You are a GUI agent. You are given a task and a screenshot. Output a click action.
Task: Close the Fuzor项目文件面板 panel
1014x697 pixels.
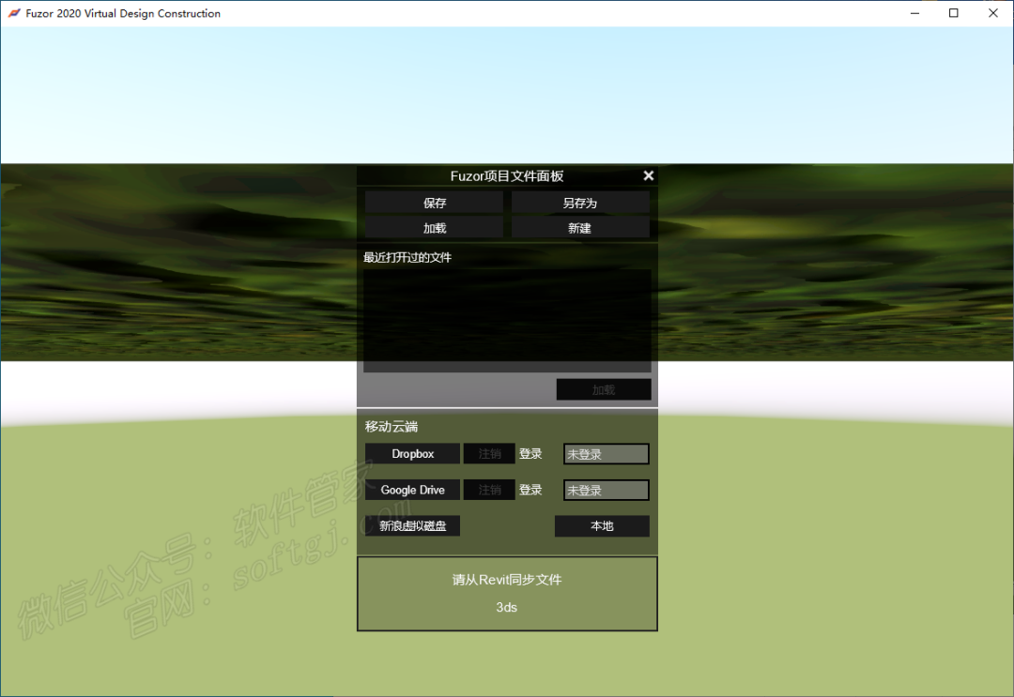click(648, 176)
